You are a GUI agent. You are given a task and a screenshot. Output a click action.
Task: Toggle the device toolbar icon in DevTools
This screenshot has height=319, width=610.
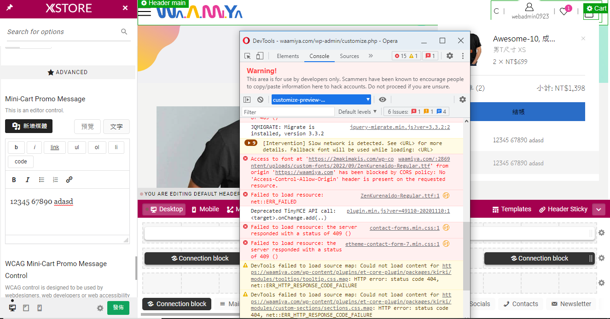pos(260,56)
